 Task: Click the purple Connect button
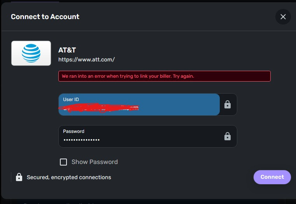pyautogui.click(x=272, y=177)
